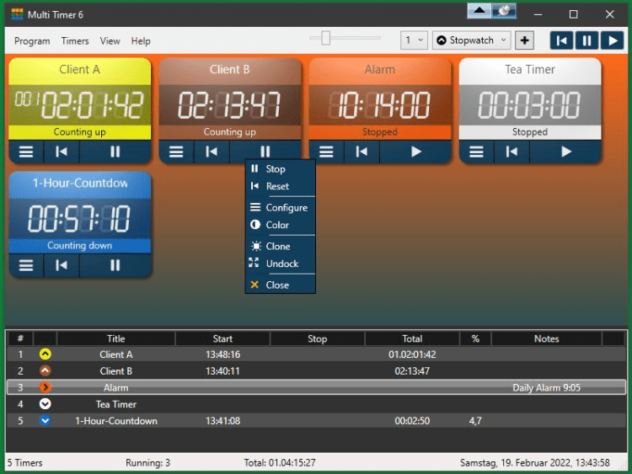Sort the list by Stop column

coord(317,338)
